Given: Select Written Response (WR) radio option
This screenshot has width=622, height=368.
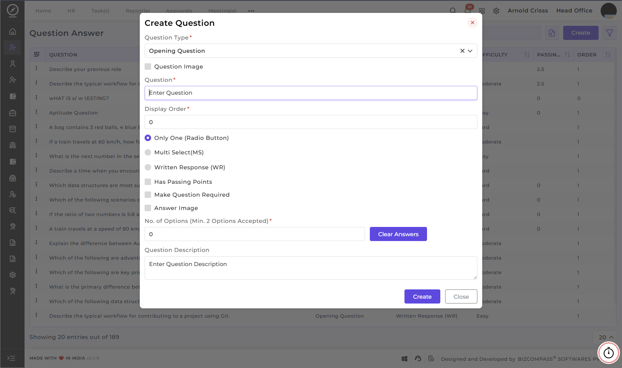Looking at the screenshot, I should tap(148, 167).
